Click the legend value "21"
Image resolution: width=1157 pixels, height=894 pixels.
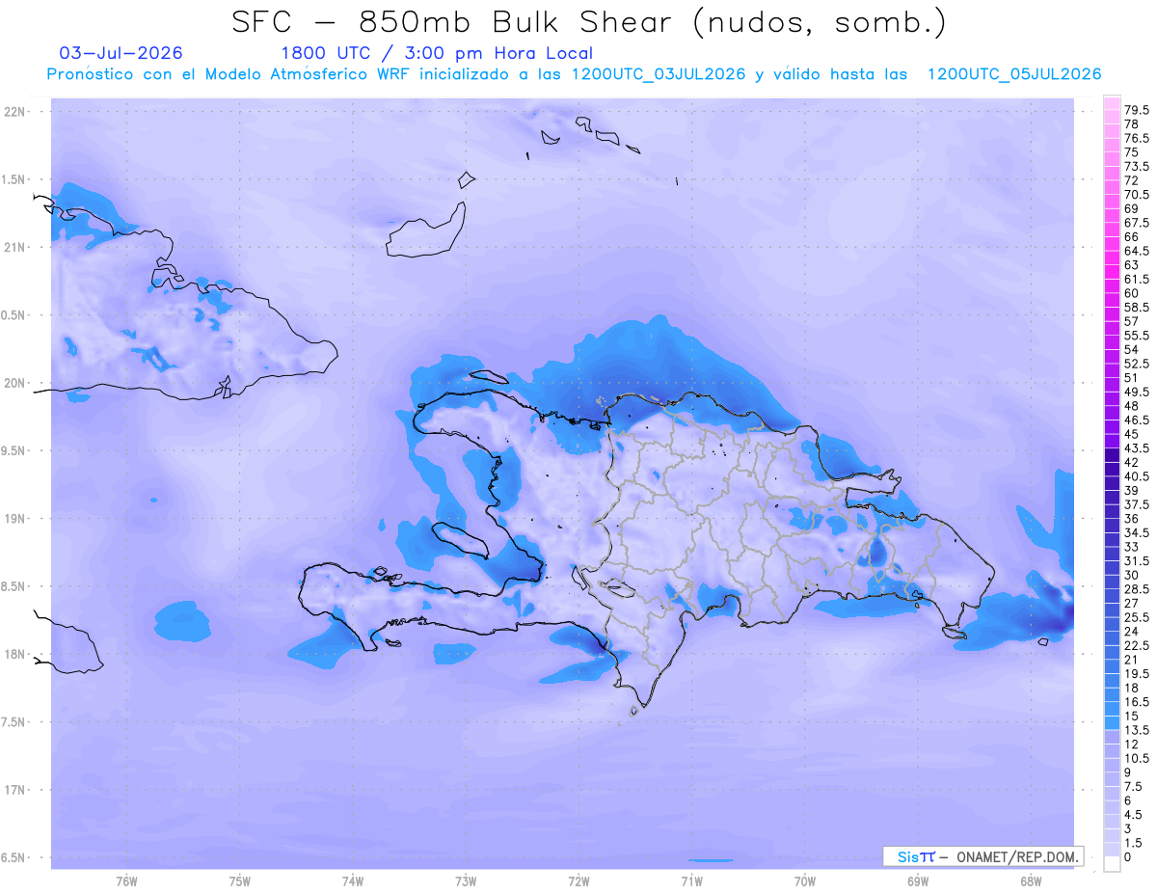pyautogui.click(x=1131, y=660)
